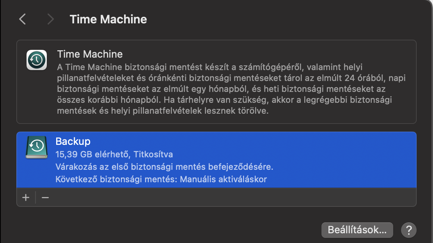The width and height of the screenshot is (433, 243).
Task: Add a backup disk with plus button
Action: point(26,197)
